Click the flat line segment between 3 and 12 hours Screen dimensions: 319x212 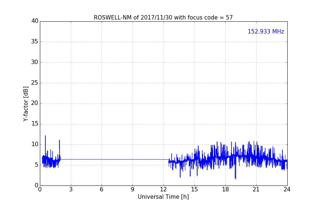[x=114, y=159]
